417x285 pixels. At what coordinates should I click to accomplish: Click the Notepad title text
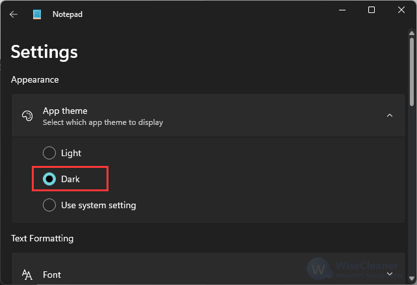pyautogui.click(x=68, y=14)
